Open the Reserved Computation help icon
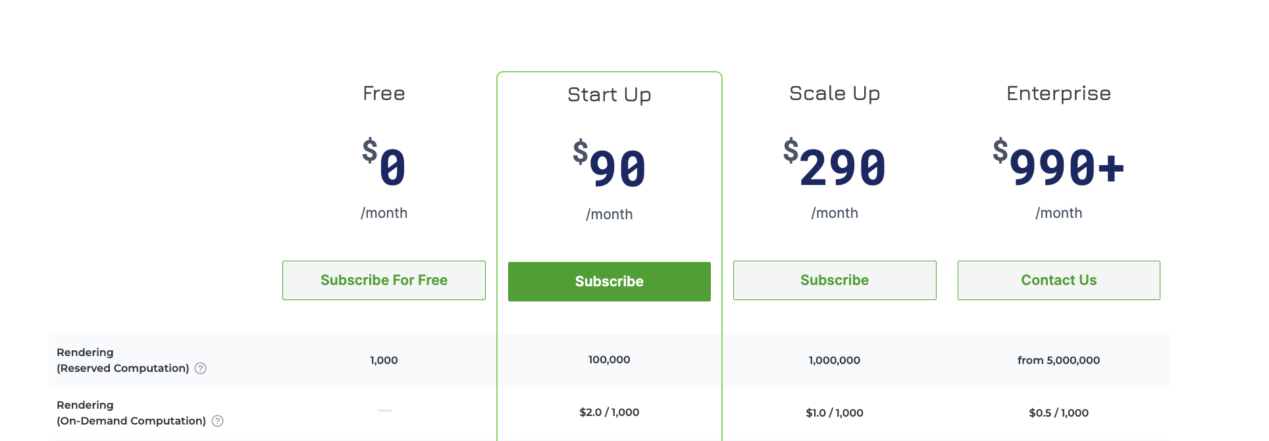This screenshot has width=1269, height=441. click(201, 369)
